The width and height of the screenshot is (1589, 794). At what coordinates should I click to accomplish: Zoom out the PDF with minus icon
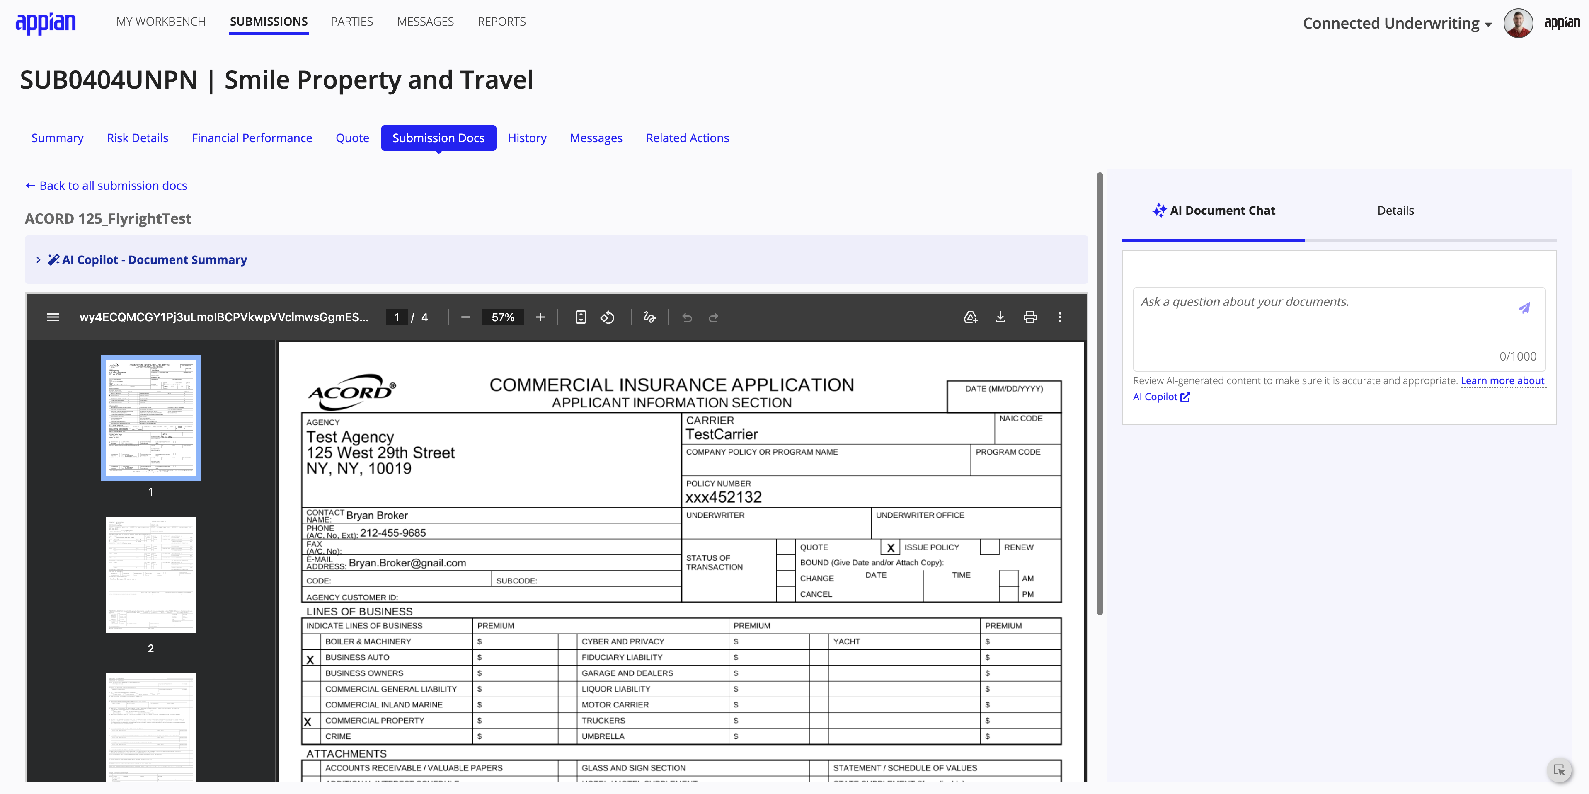coord(466,317)
